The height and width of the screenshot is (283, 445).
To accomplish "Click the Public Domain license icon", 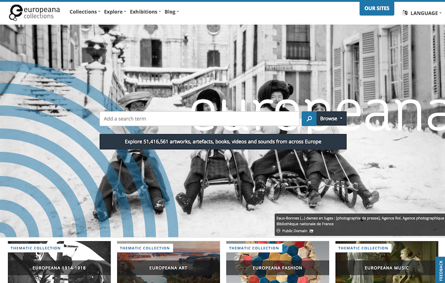I will tap(279, 231).
